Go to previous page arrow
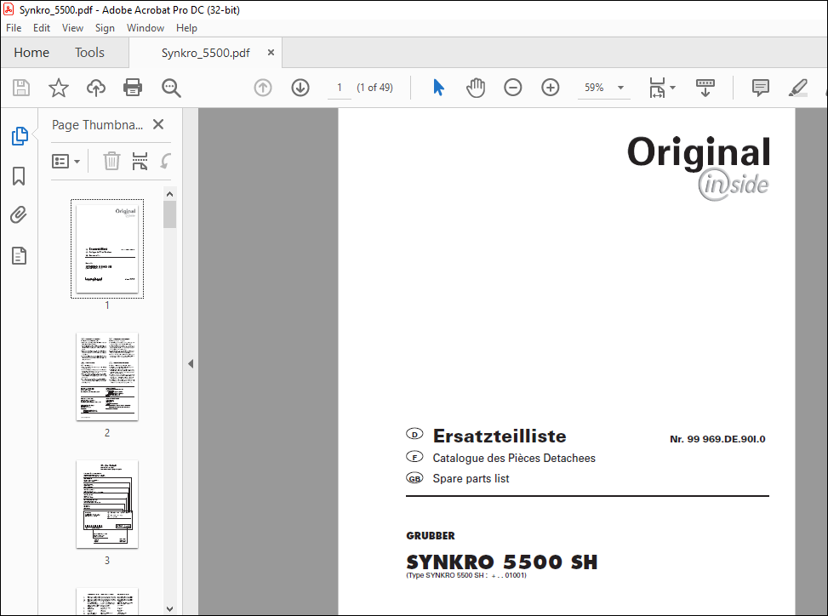Screen dimensions: 828x616 [x=263, y=88]
